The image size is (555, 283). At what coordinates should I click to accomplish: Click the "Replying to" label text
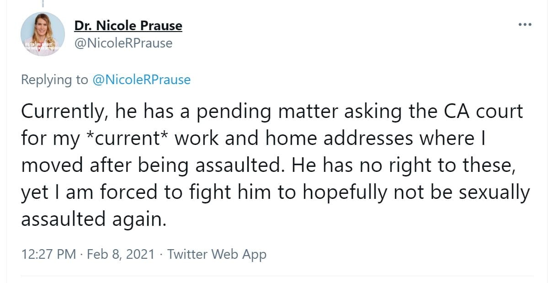(54, 80)
